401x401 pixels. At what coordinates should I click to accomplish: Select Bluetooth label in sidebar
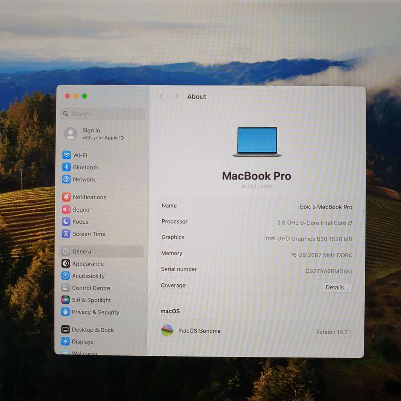click(x=86, y=167)
